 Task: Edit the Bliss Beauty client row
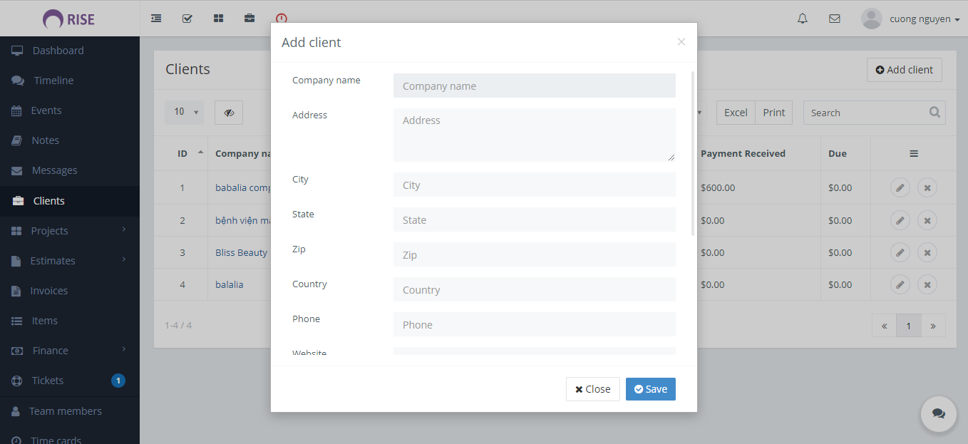[x=900, y=252]
